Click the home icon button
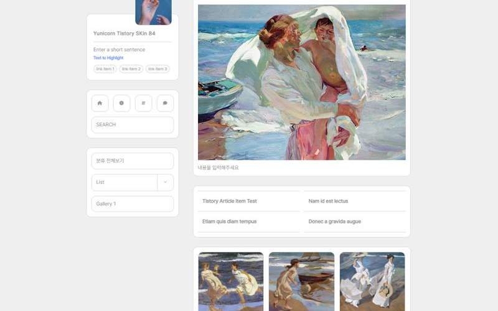The height and width of the screenshot is (311, 498). (100, 103)
